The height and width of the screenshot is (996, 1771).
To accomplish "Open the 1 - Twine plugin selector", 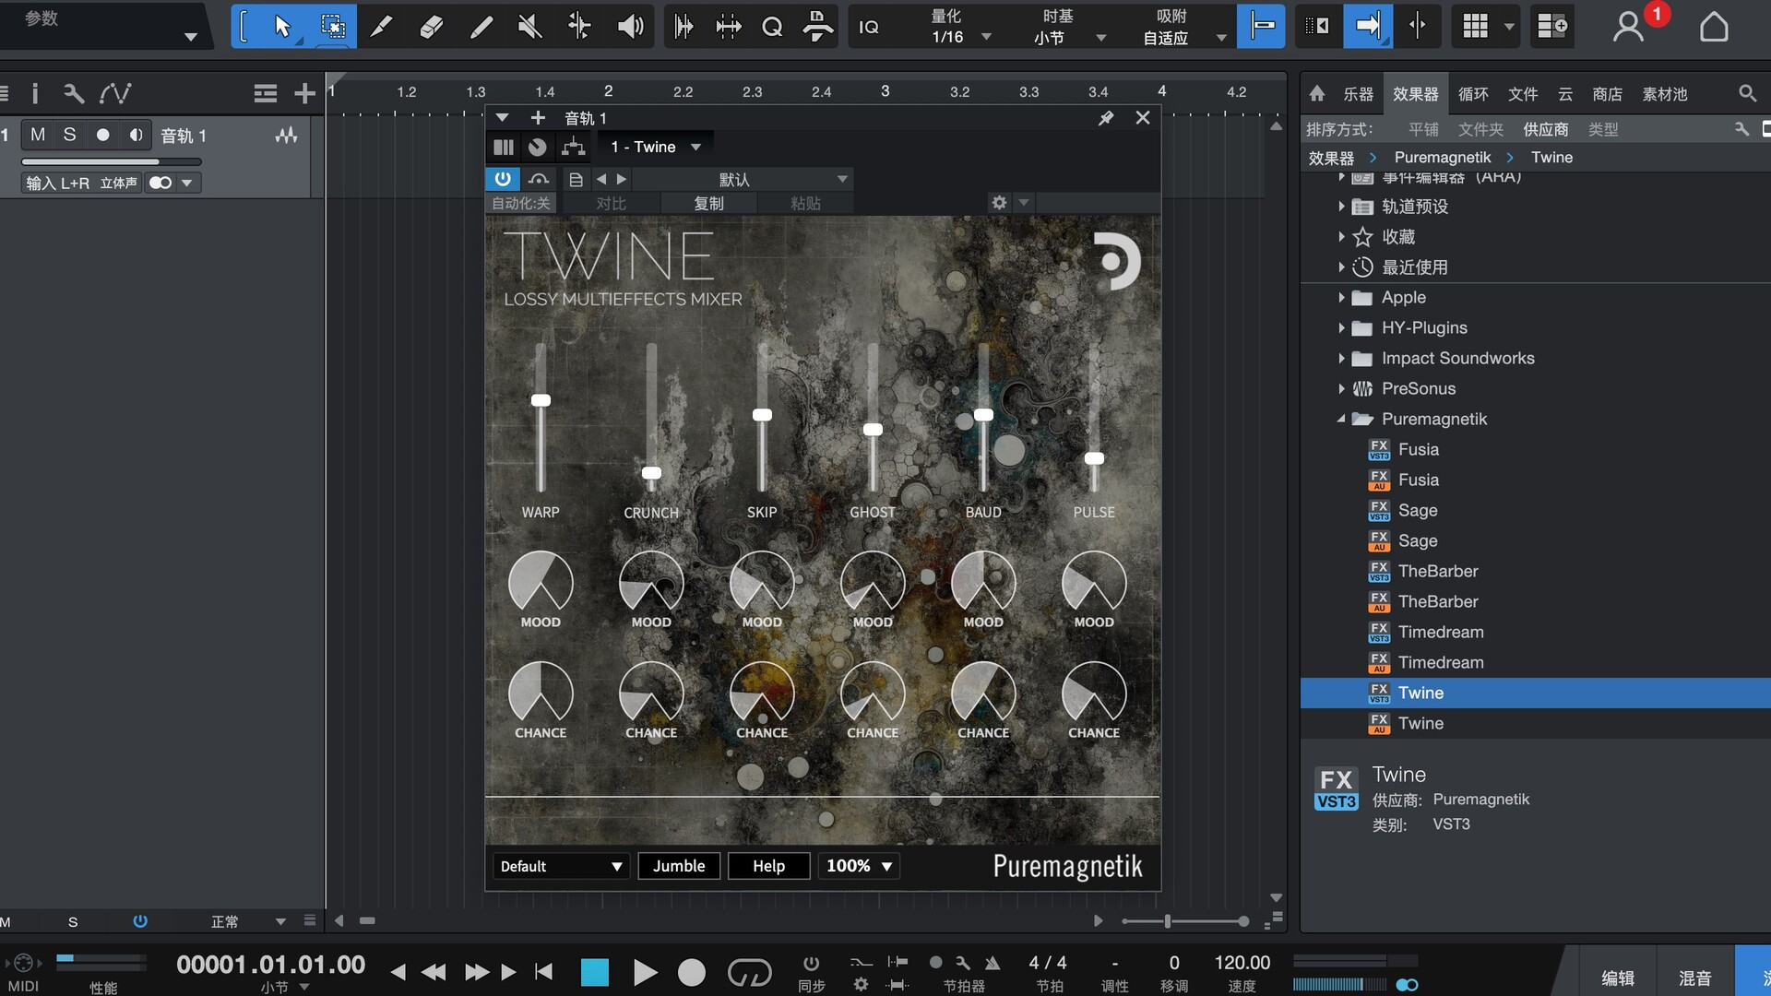I will 655,147.
